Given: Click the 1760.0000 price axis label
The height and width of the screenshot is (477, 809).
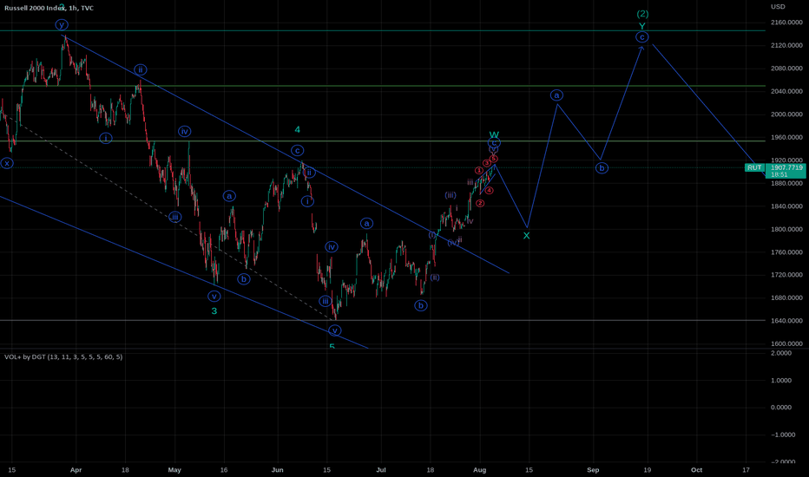Looking at the screenshot, I should 786,252.
